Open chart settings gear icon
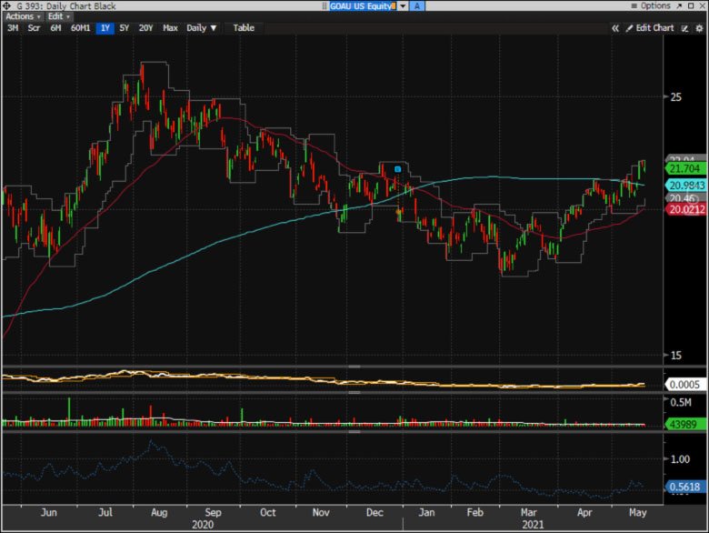709x533 pixels. 699,28
